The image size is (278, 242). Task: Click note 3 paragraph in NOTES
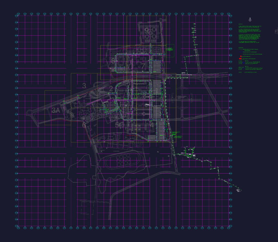point(250,37)
